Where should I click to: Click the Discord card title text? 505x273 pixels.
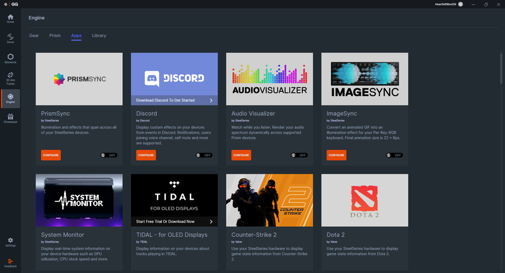tap(147, 114)
